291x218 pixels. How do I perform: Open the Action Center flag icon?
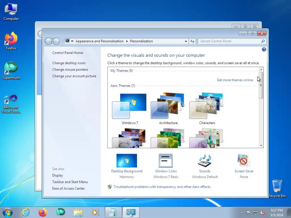pos(248,213)
